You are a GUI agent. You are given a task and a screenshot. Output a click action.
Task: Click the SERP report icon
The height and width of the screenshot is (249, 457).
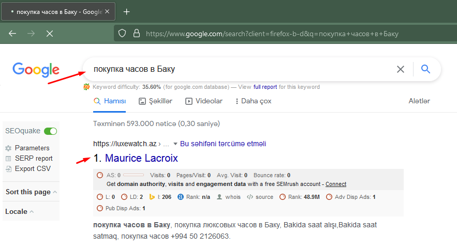coord(8,159)
